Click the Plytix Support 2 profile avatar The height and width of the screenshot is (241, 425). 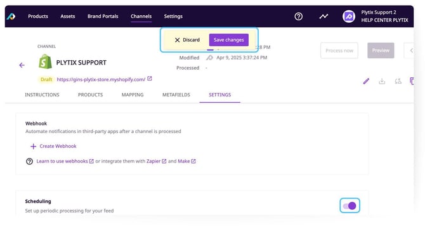point(349,16)
